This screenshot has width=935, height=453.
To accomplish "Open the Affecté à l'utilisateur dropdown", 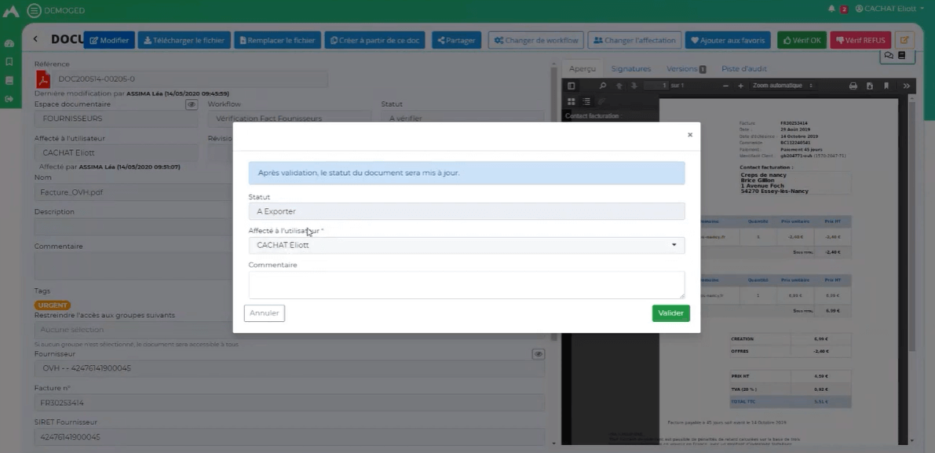I will [466, 245].
